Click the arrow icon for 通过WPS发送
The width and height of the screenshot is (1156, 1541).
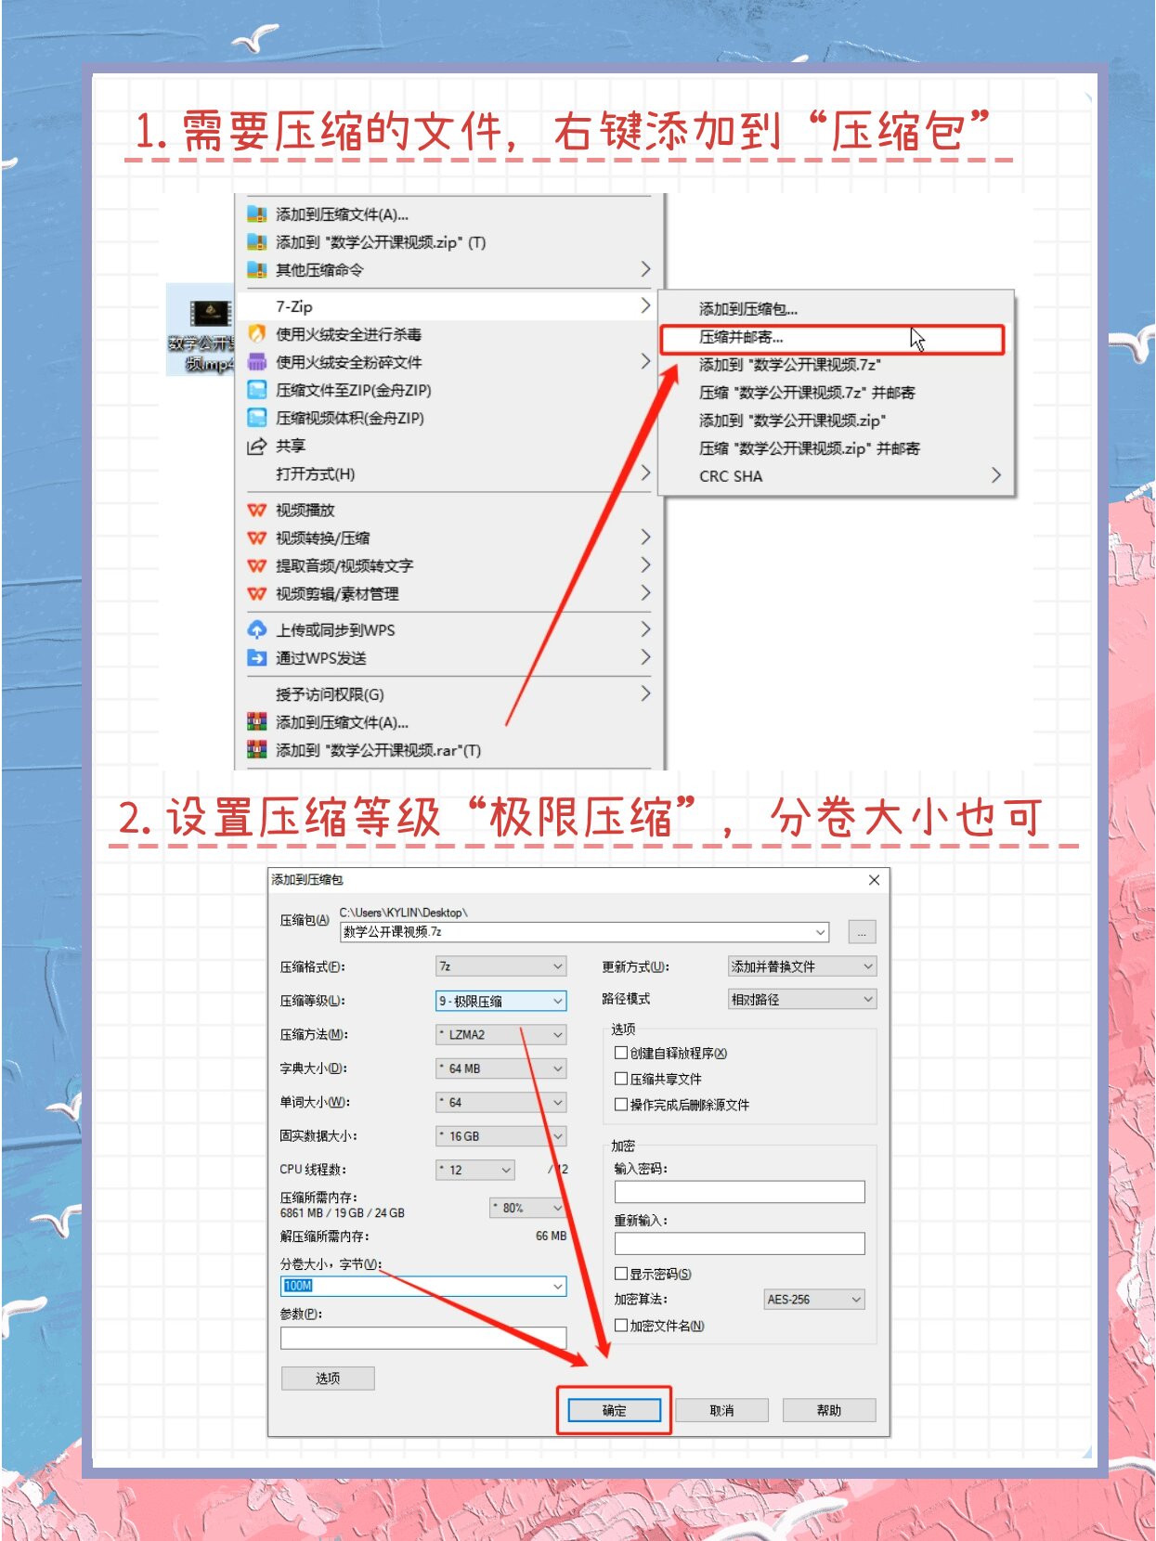256,657
